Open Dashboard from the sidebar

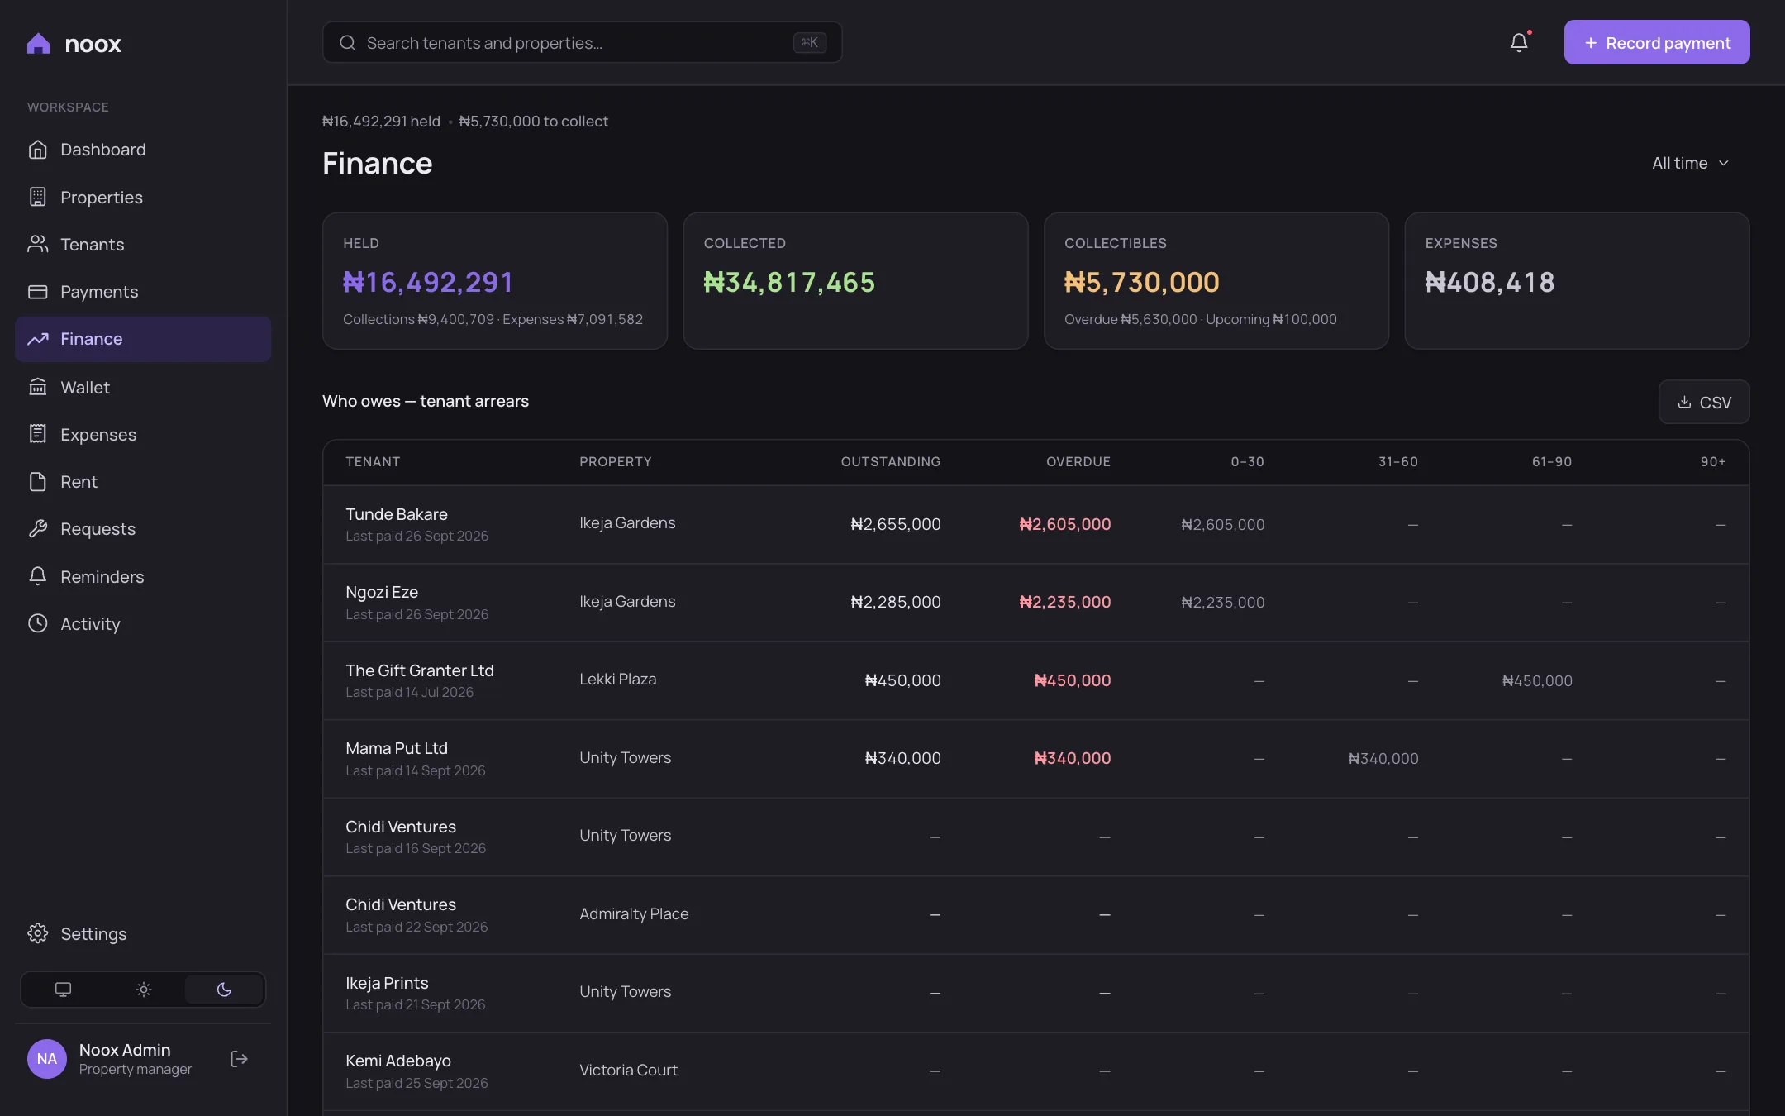[143, 150]
